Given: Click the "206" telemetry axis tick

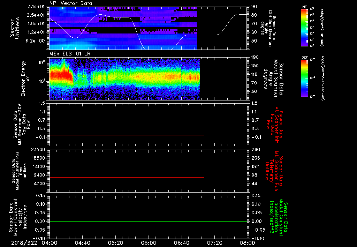Looking at the screenshot, I should point(256,158).
